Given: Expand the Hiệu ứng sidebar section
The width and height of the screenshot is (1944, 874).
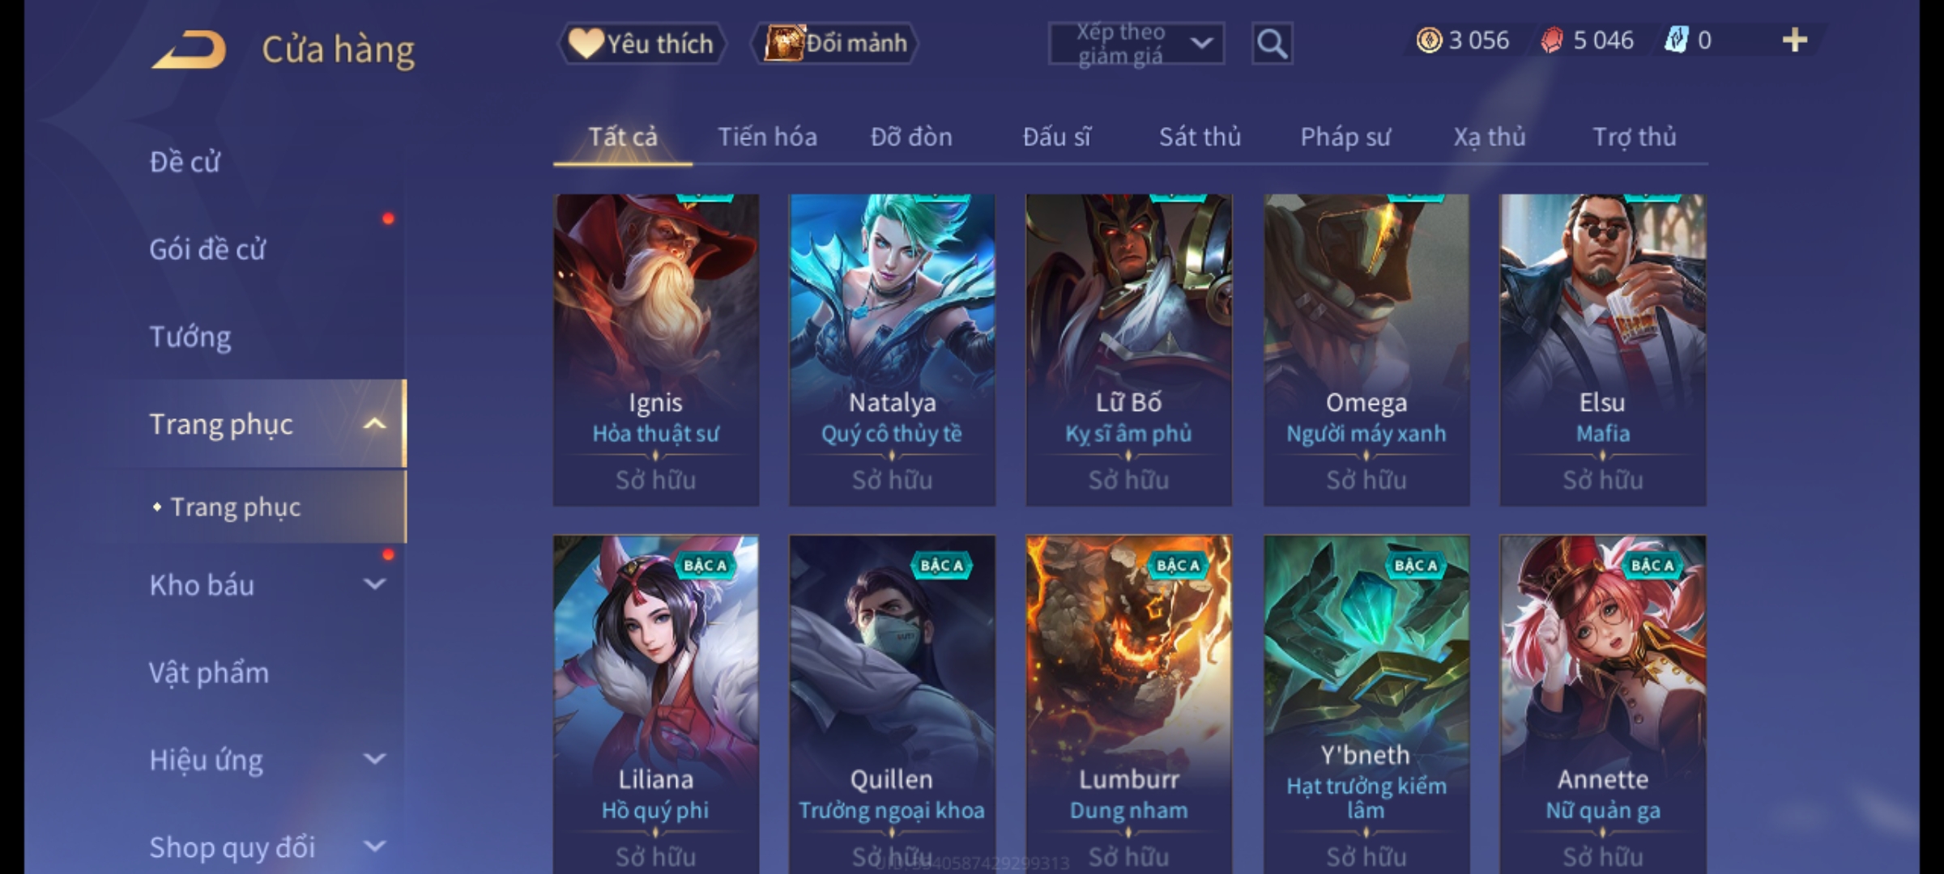Looking at the screenshot, I should click(x=374, y=759).
